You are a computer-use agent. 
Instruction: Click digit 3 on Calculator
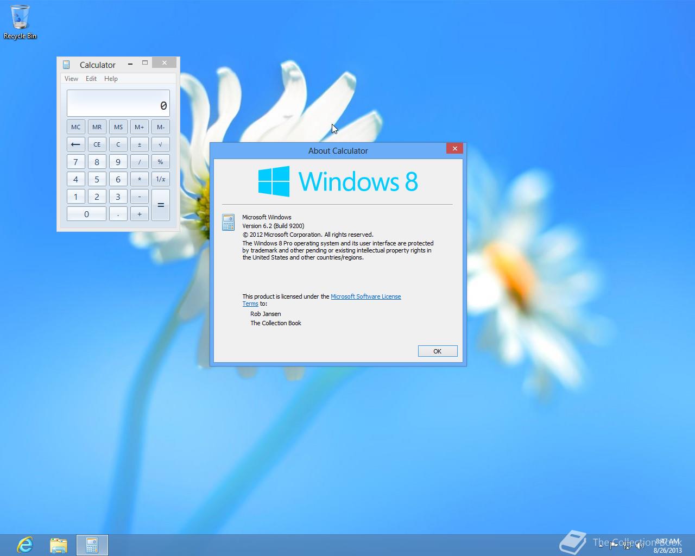click(118, 197)
